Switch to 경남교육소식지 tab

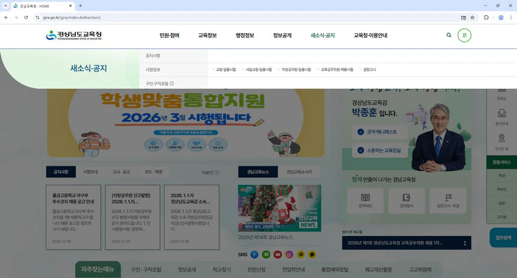[298, 172]
